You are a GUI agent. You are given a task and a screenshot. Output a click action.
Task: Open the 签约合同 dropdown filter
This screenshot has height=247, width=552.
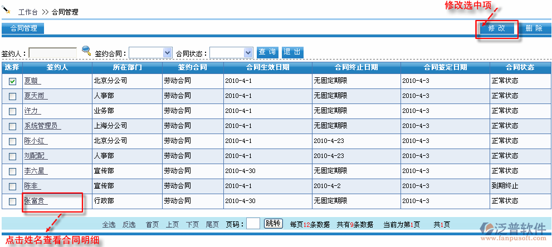point(150,52)
